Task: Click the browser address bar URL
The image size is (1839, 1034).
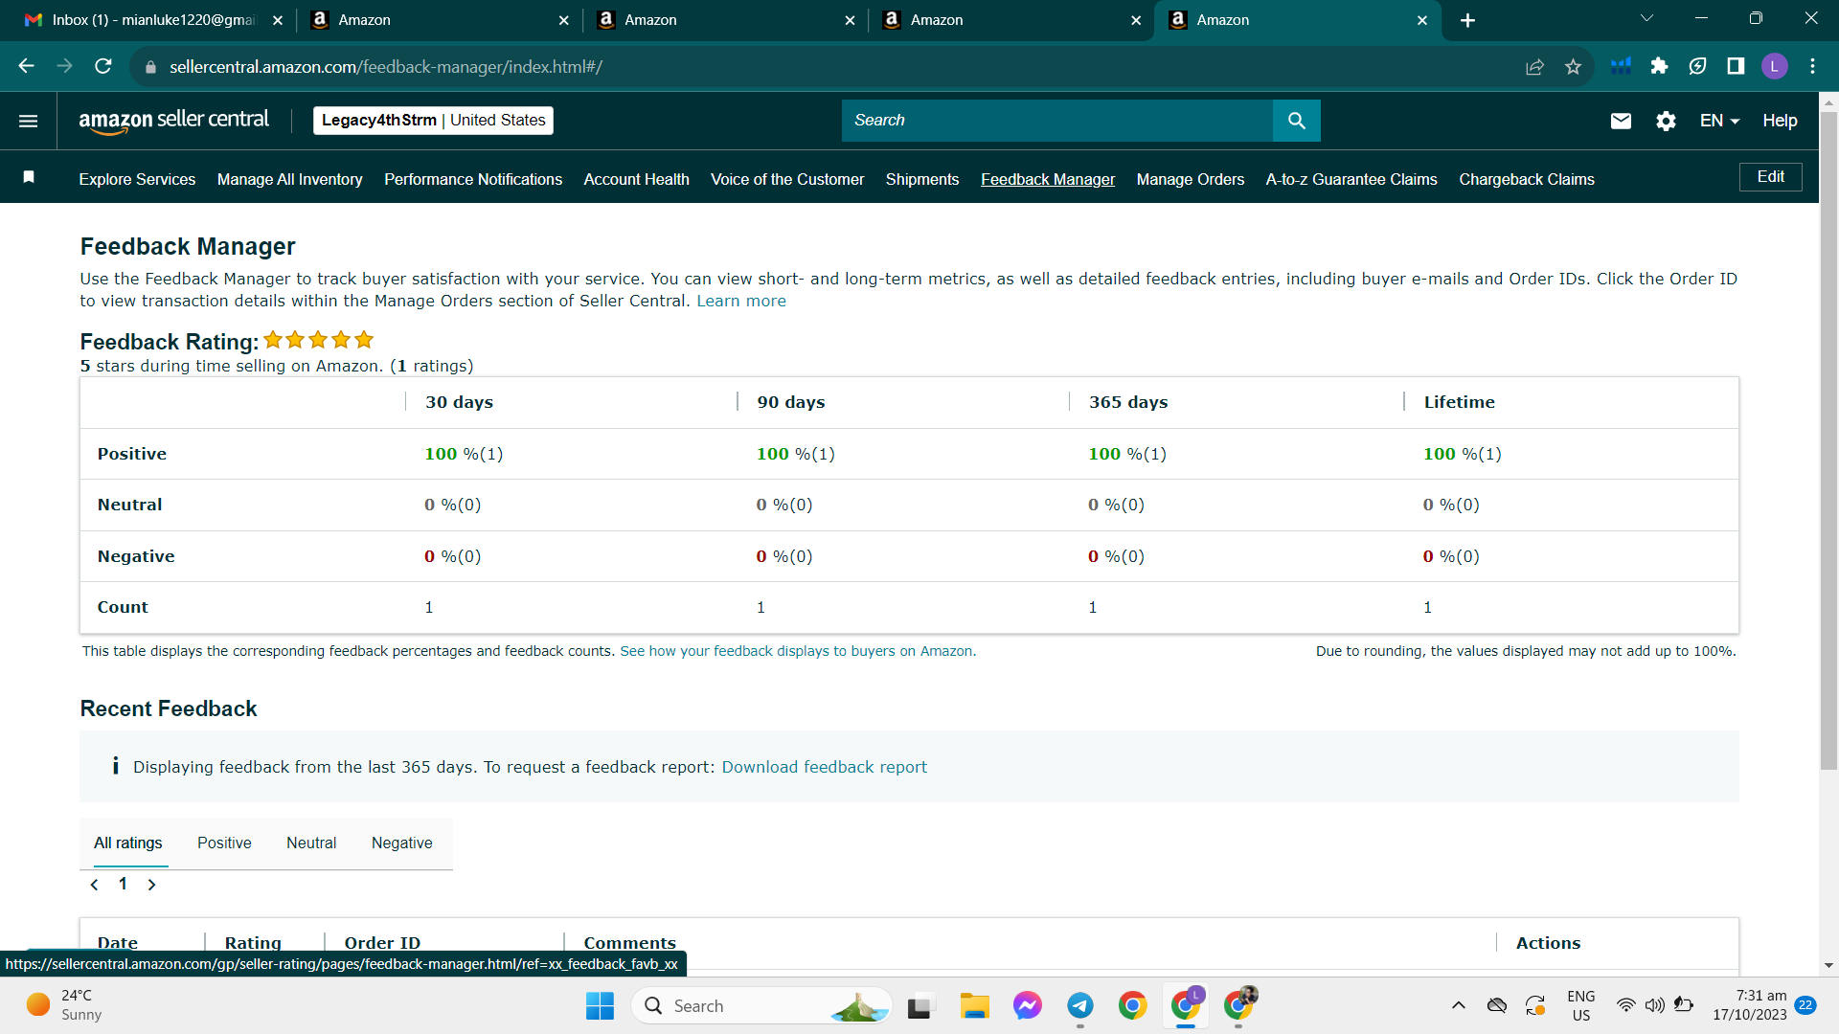Action: click(x=386, y=67)
